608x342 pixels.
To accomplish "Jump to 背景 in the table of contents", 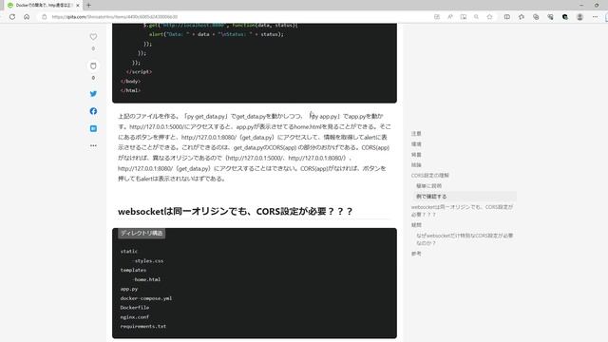I will [x=416, y=154].
